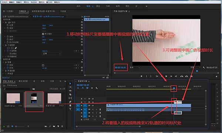Collapse the Volume audio effect group
Image resolution: width=222 pixels, height=133 pixels.
click(4, 62)
